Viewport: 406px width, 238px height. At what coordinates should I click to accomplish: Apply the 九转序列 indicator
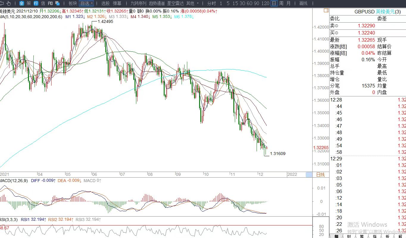138,3
